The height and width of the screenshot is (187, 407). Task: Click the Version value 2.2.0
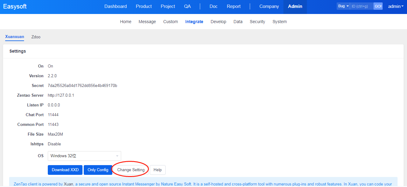point(52,76)
